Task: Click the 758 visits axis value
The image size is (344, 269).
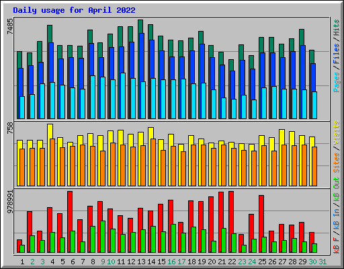Action: click(x=10, y=128)
